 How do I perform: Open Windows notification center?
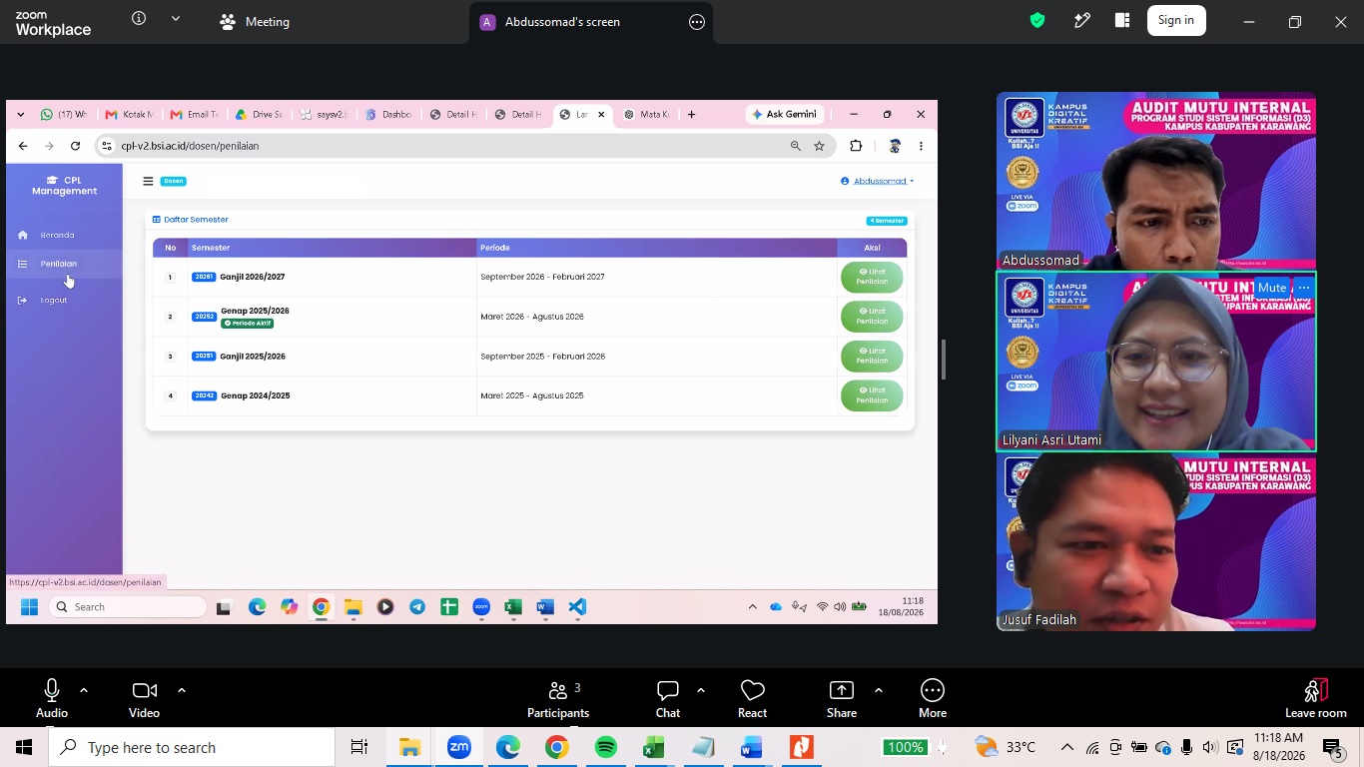1334,747
